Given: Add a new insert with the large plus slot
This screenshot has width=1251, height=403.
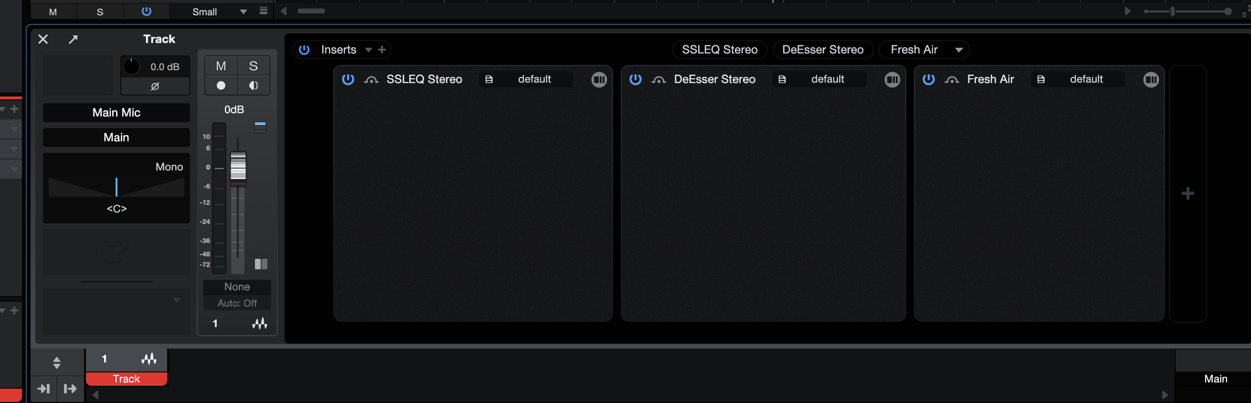Looking at the screenshot, I should [1188, 194].
